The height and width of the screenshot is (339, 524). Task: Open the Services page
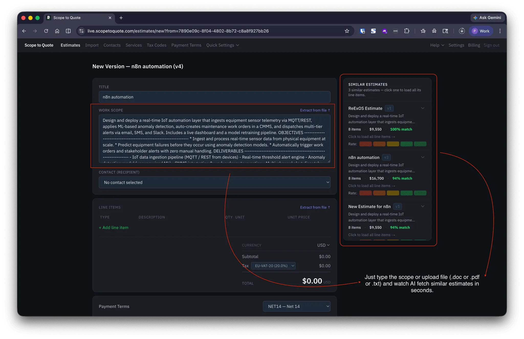(x=134, y=45)
